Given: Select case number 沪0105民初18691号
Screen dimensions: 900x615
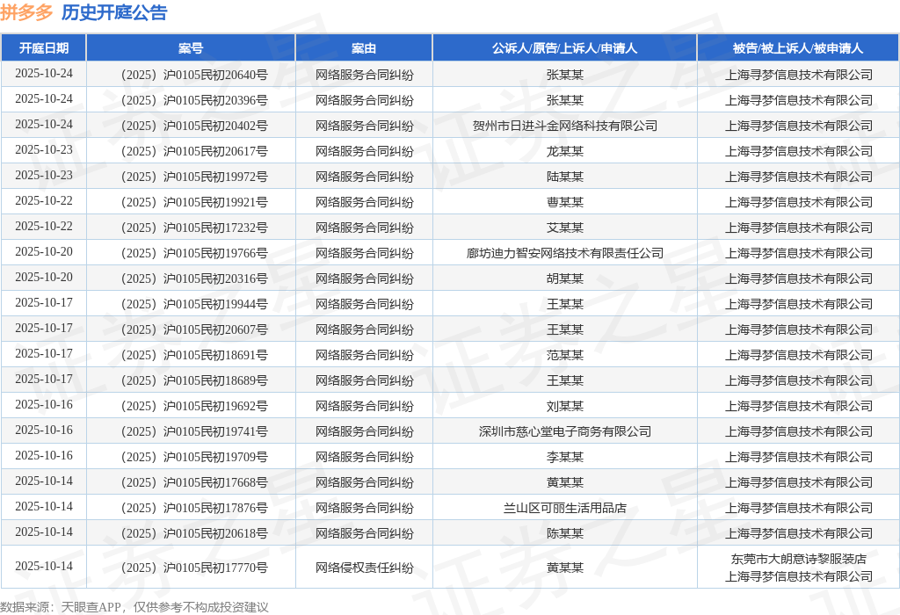Looking at the screenshot, I should point(194,355).
